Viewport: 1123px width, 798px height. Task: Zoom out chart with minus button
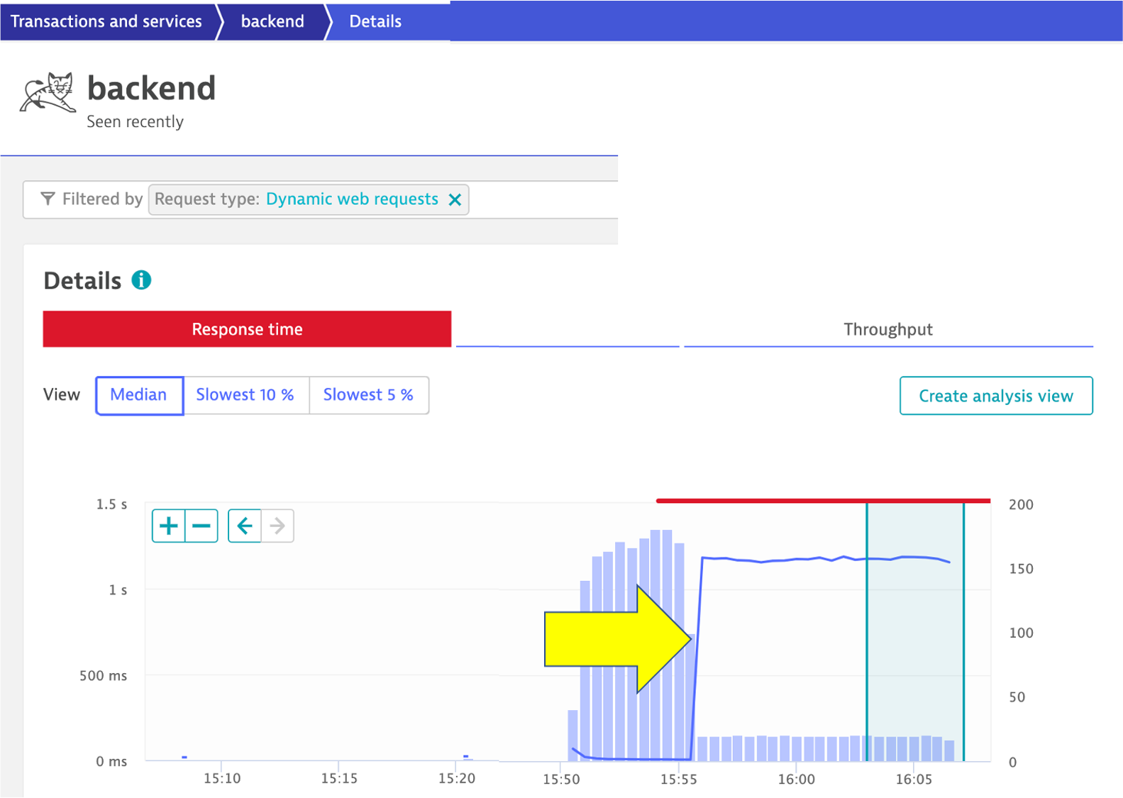click(201, 526)
